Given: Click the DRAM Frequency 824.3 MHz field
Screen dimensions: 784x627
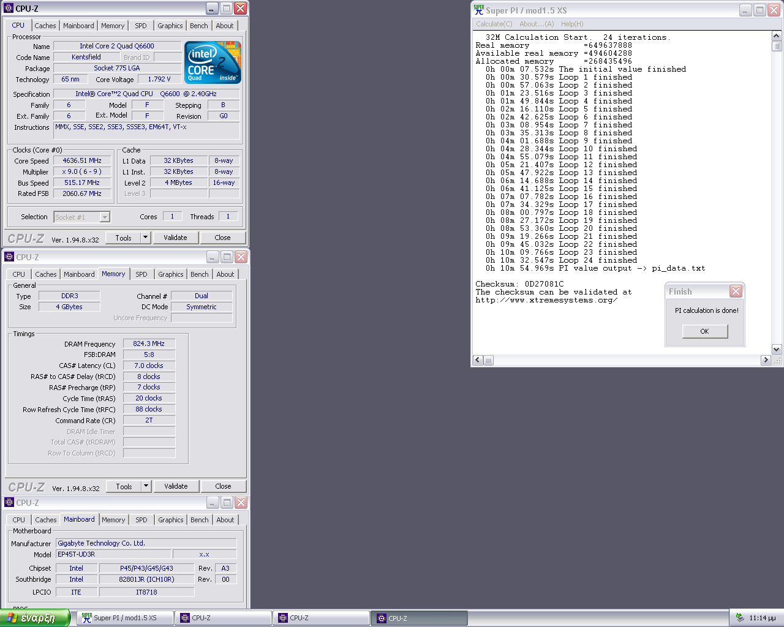Looking at the screenshot, I should (149, 344).
